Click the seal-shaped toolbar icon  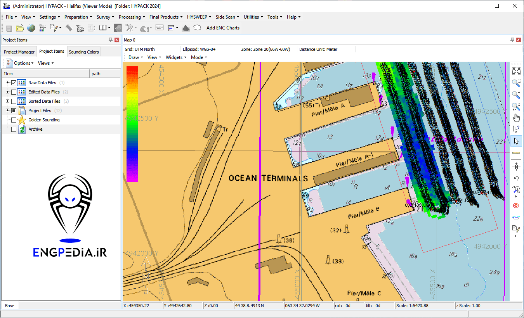tap(80, 28)
